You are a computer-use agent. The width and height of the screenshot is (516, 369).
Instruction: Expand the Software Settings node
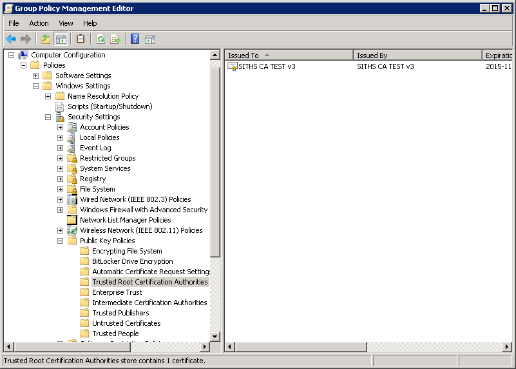point(35,75)
